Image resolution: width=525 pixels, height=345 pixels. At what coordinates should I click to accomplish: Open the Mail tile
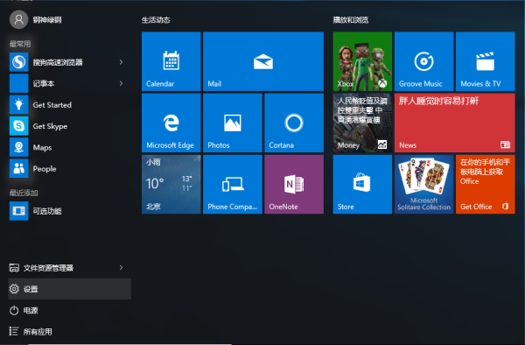click(x=263, y=61)
